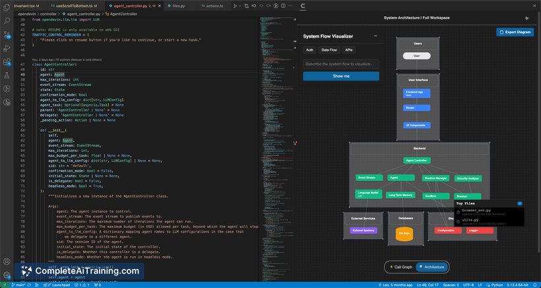Open the Manage gear settings icon

(7, 275)
